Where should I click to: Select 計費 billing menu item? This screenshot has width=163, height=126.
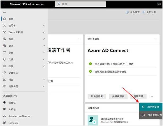click(x=11, y=53)
